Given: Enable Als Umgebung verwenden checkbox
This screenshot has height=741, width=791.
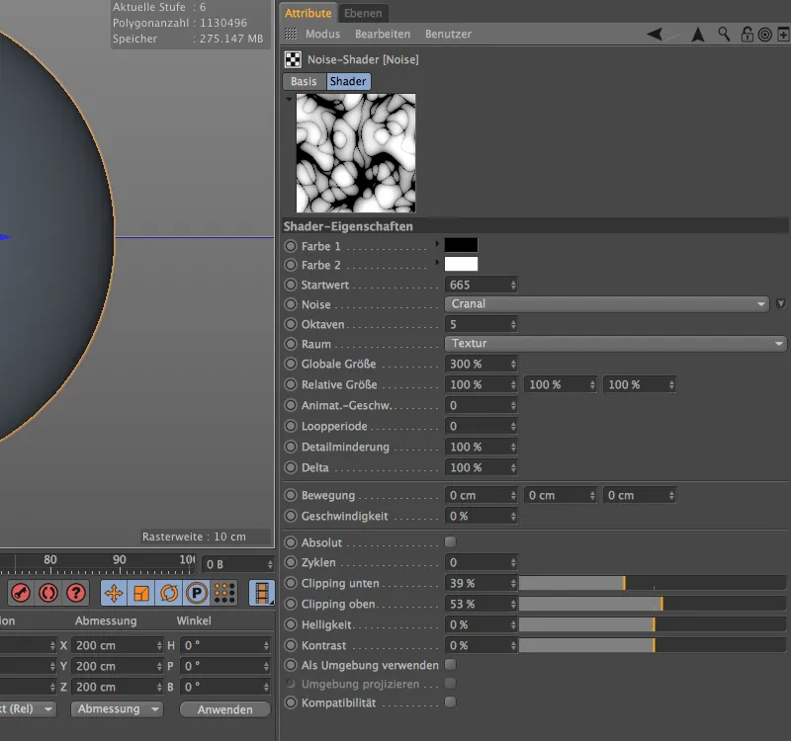Looking at the screenshot, I should (x=450, y=664).
